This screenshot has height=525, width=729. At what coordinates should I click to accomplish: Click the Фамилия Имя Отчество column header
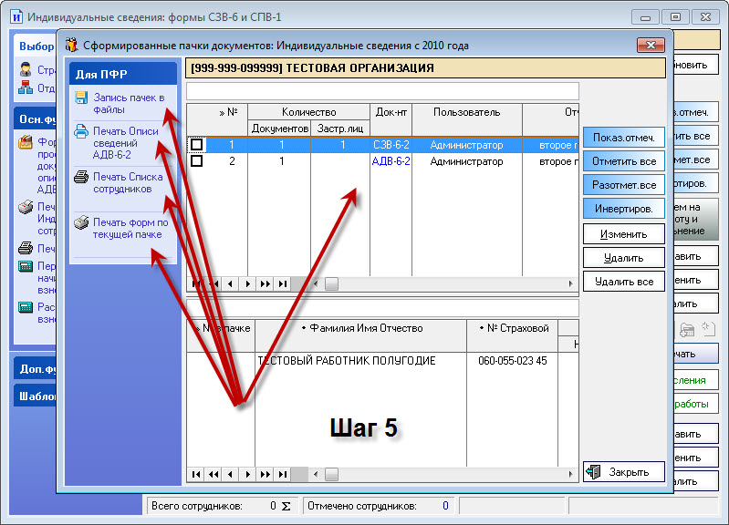(361, 328)
